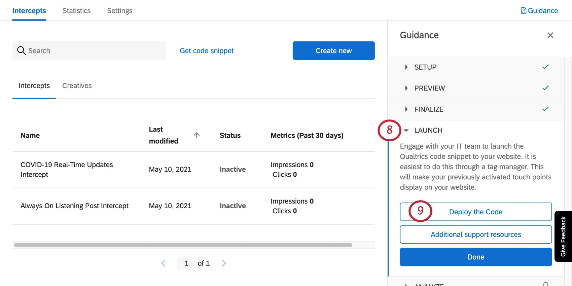Switch to the Creatives sub-tab
Screen dimensions: 572x286
coord(77,86)
